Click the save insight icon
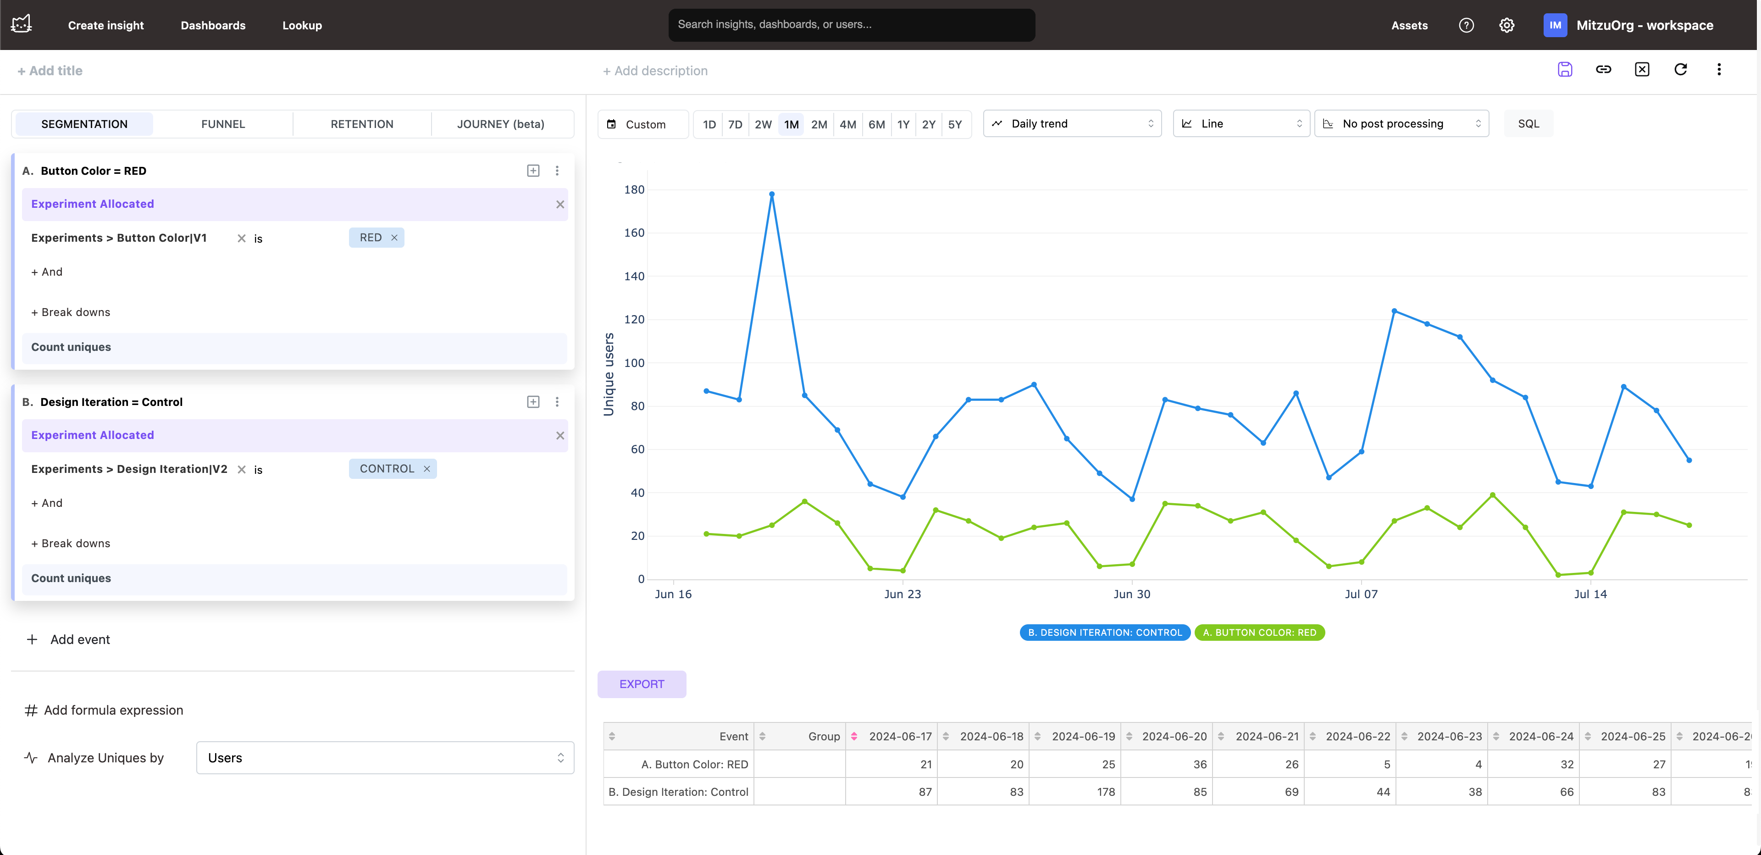The image size is (1761, 855). (1565, 69)
